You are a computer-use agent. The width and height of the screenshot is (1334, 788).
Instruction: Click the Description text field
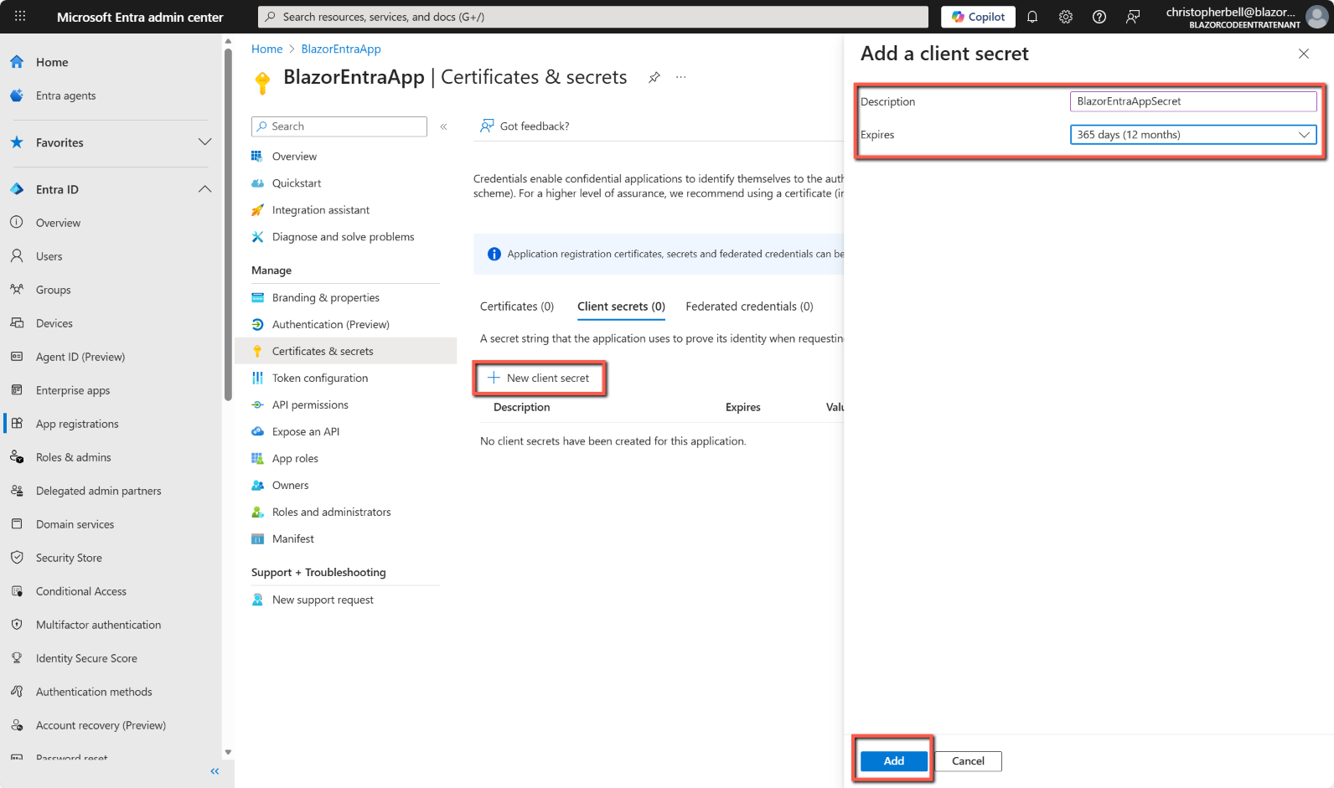coord(1192,101)
